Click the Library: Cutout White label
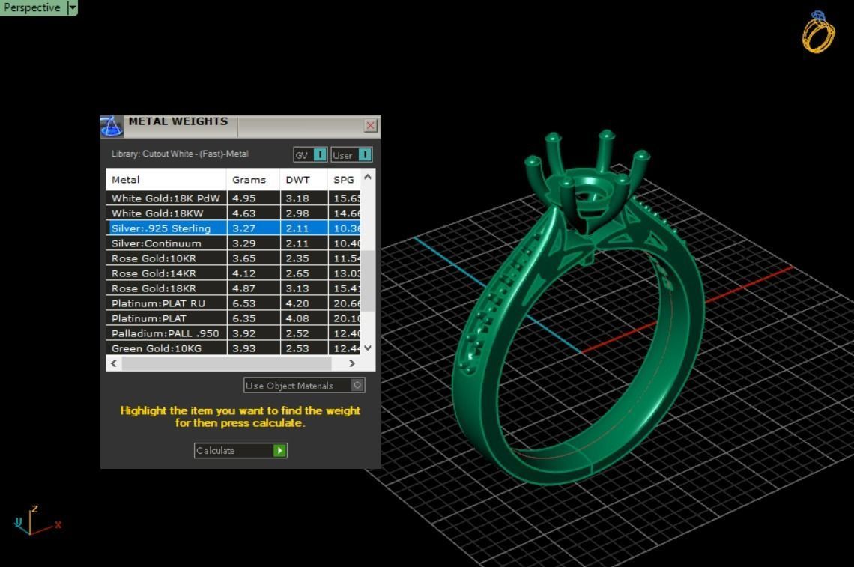Viewport: 854px width, 567px height. (180, 154)
